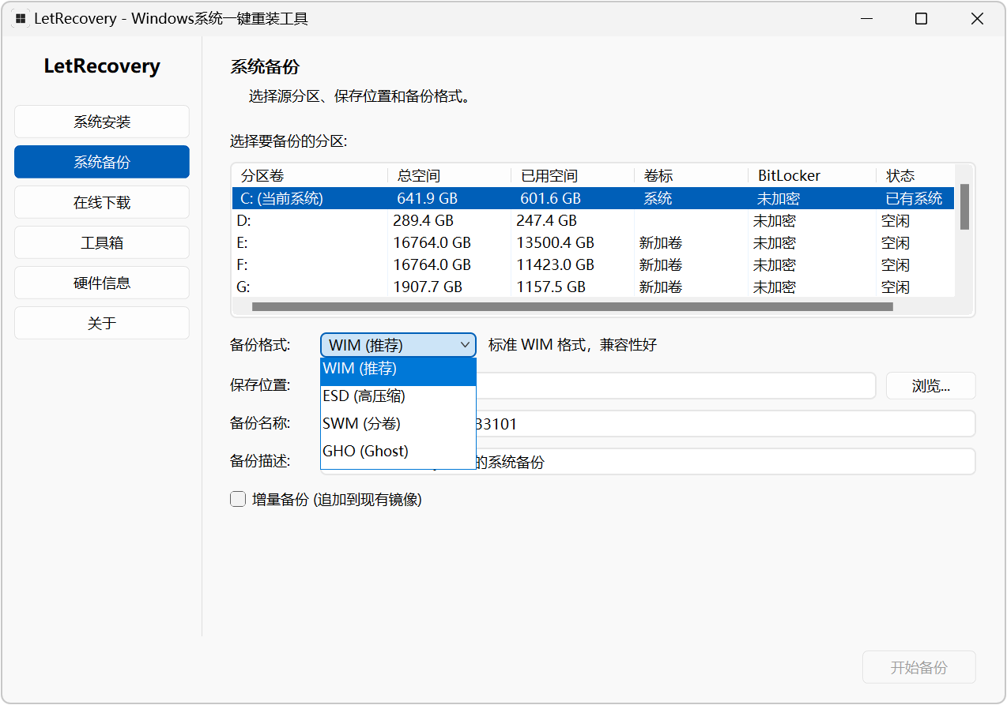Close the LetRecovery window
Image resolution: width=1007 pixels, height=705 pixels.
click(977, 19)
